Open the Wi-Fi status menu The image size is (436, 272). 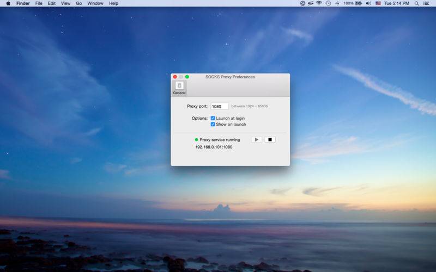(x=319, y=3)
